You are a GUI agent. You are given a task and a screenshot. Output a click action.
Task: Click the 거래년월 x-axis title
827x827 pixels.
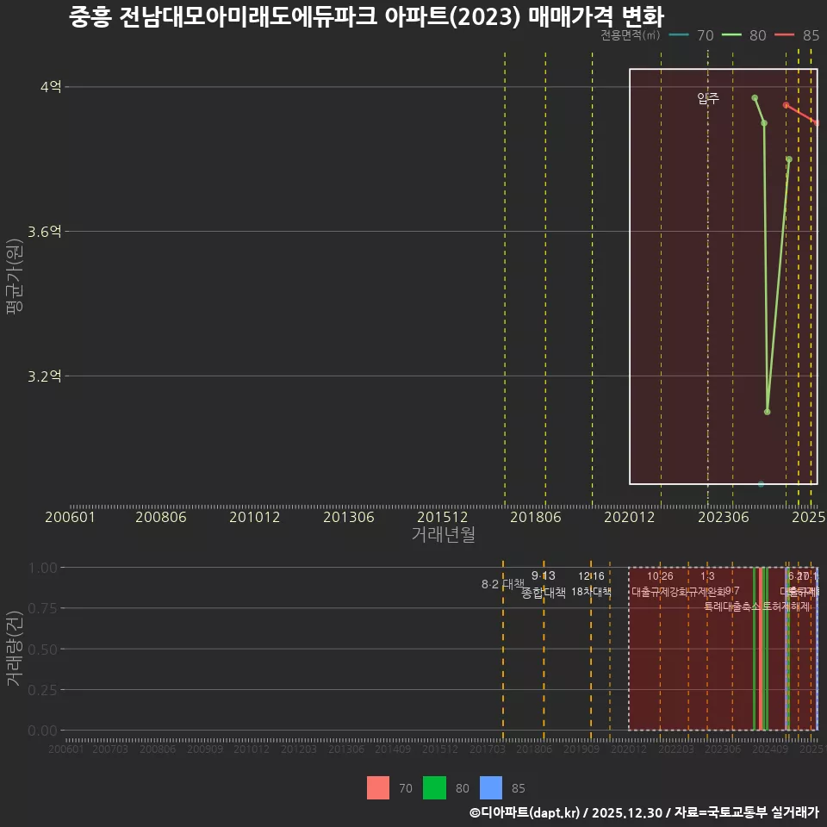coord(443,534)
